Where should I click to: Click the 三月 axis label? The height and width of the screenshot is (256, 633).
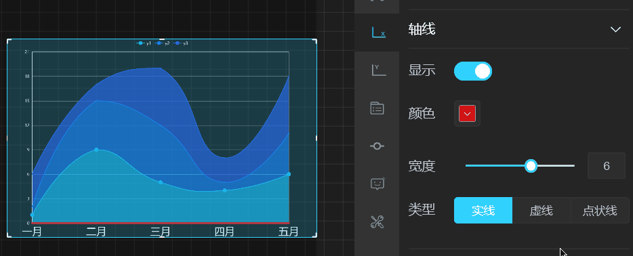click(x=160, y=232)
